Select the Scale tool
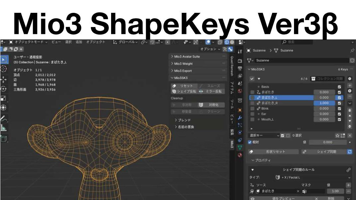 point(4,98)
